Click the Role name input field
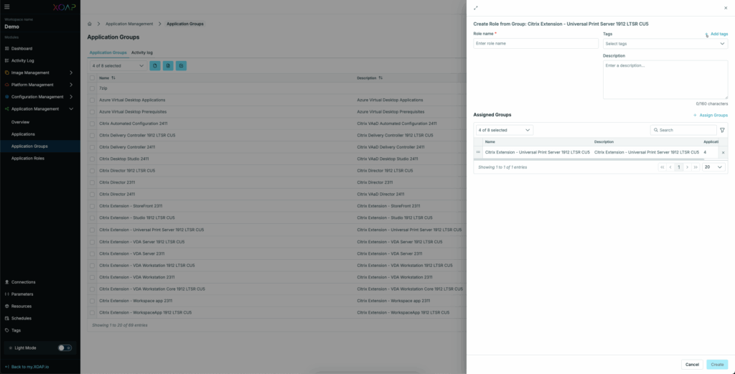The height and width of the screenshot is (374, 735). 535,43
